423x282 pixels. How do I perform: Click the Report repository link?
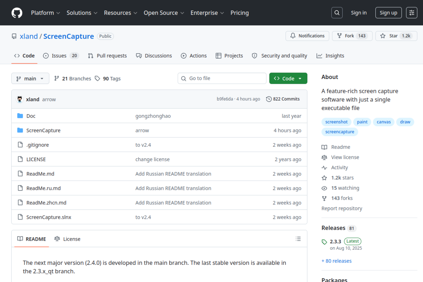click(342, 208)
